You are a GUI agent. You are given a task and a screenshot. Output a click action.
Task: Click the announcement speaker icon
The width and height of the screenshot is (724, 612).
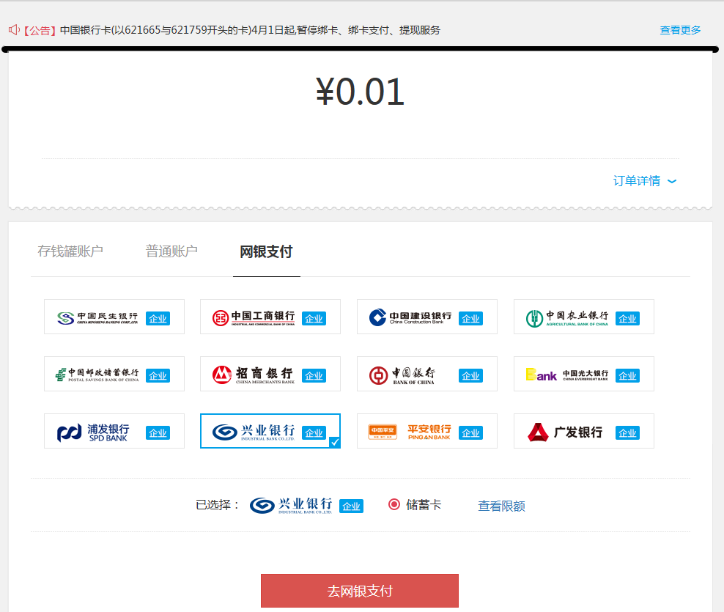coord(14,29)
